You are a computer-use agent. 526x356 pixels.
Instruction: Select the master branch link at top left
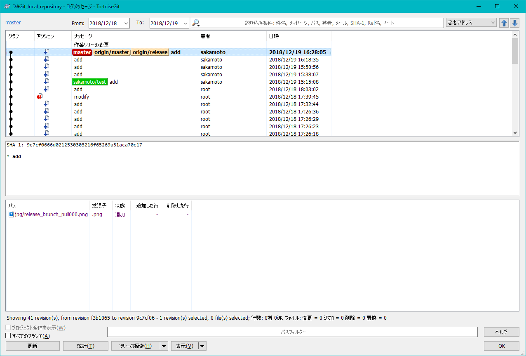coord(12,23)
